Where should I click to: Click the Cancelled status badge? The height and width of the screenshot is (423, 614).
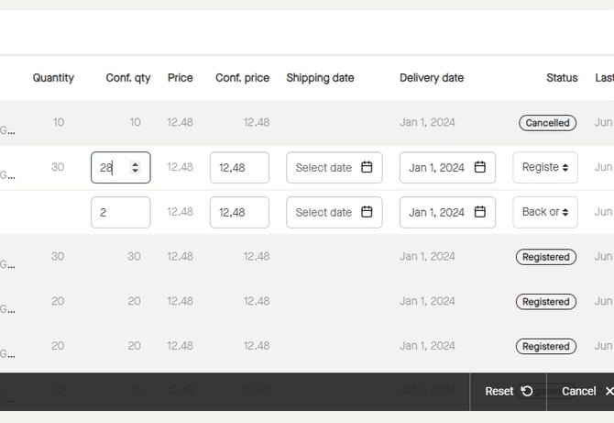[x=547, y=123]
